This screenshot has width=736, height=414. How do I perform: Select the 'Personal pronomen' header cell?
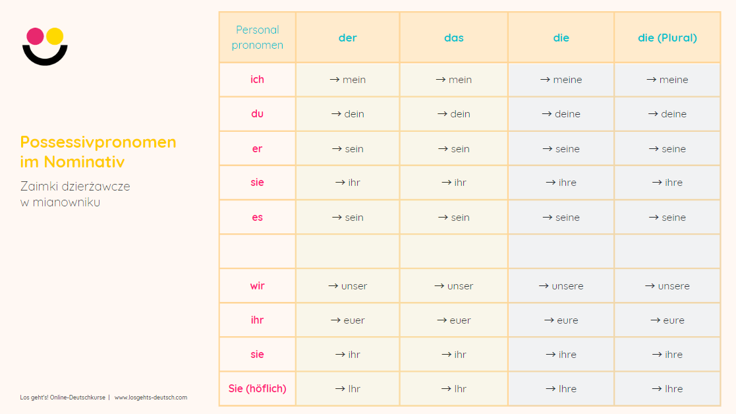(257, 38)
